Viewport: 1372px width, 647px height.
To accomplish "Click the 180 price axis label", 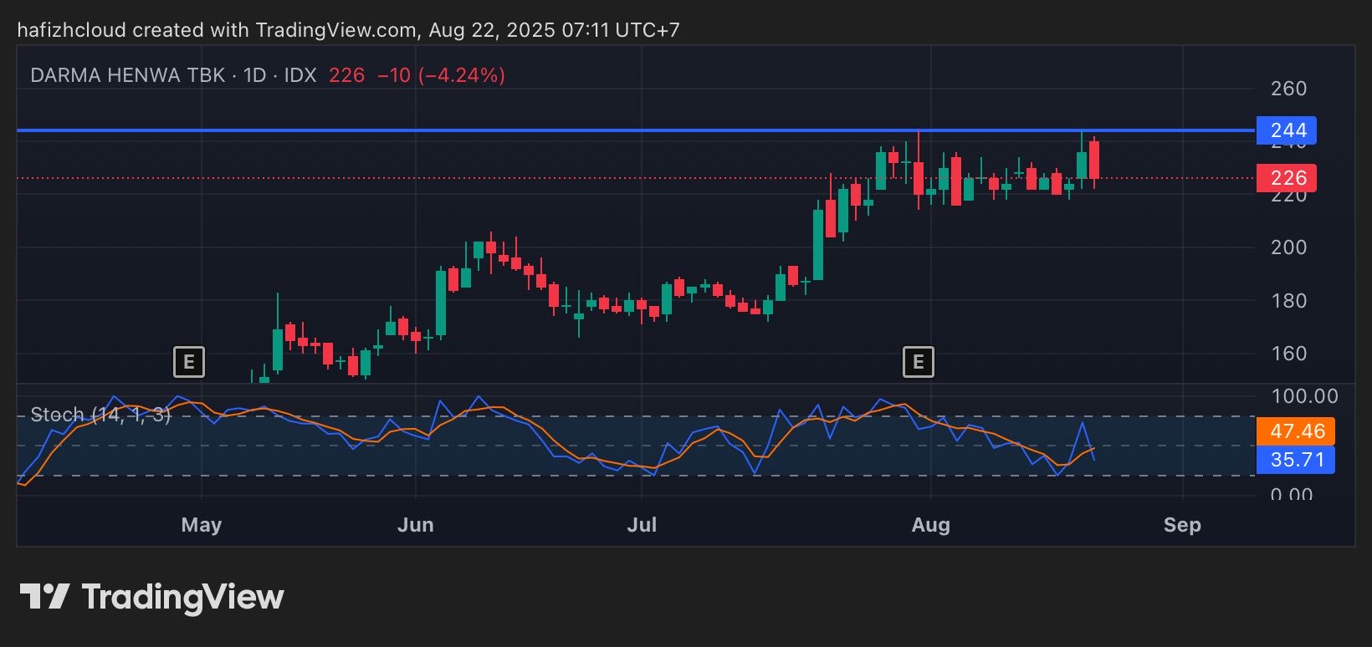I will [1288, 301].
